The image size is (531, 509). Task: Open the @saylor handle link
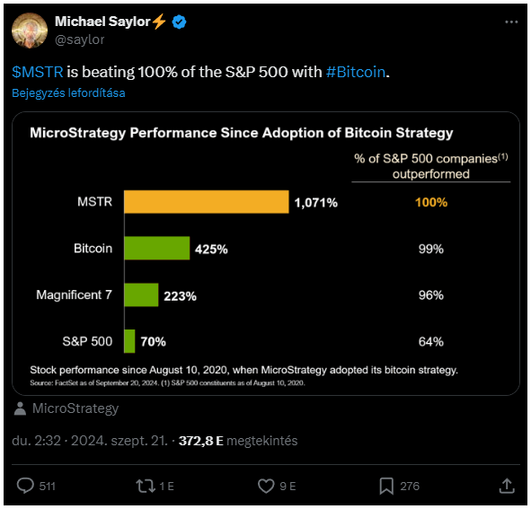pyautogui.click(x=80, y=39)
